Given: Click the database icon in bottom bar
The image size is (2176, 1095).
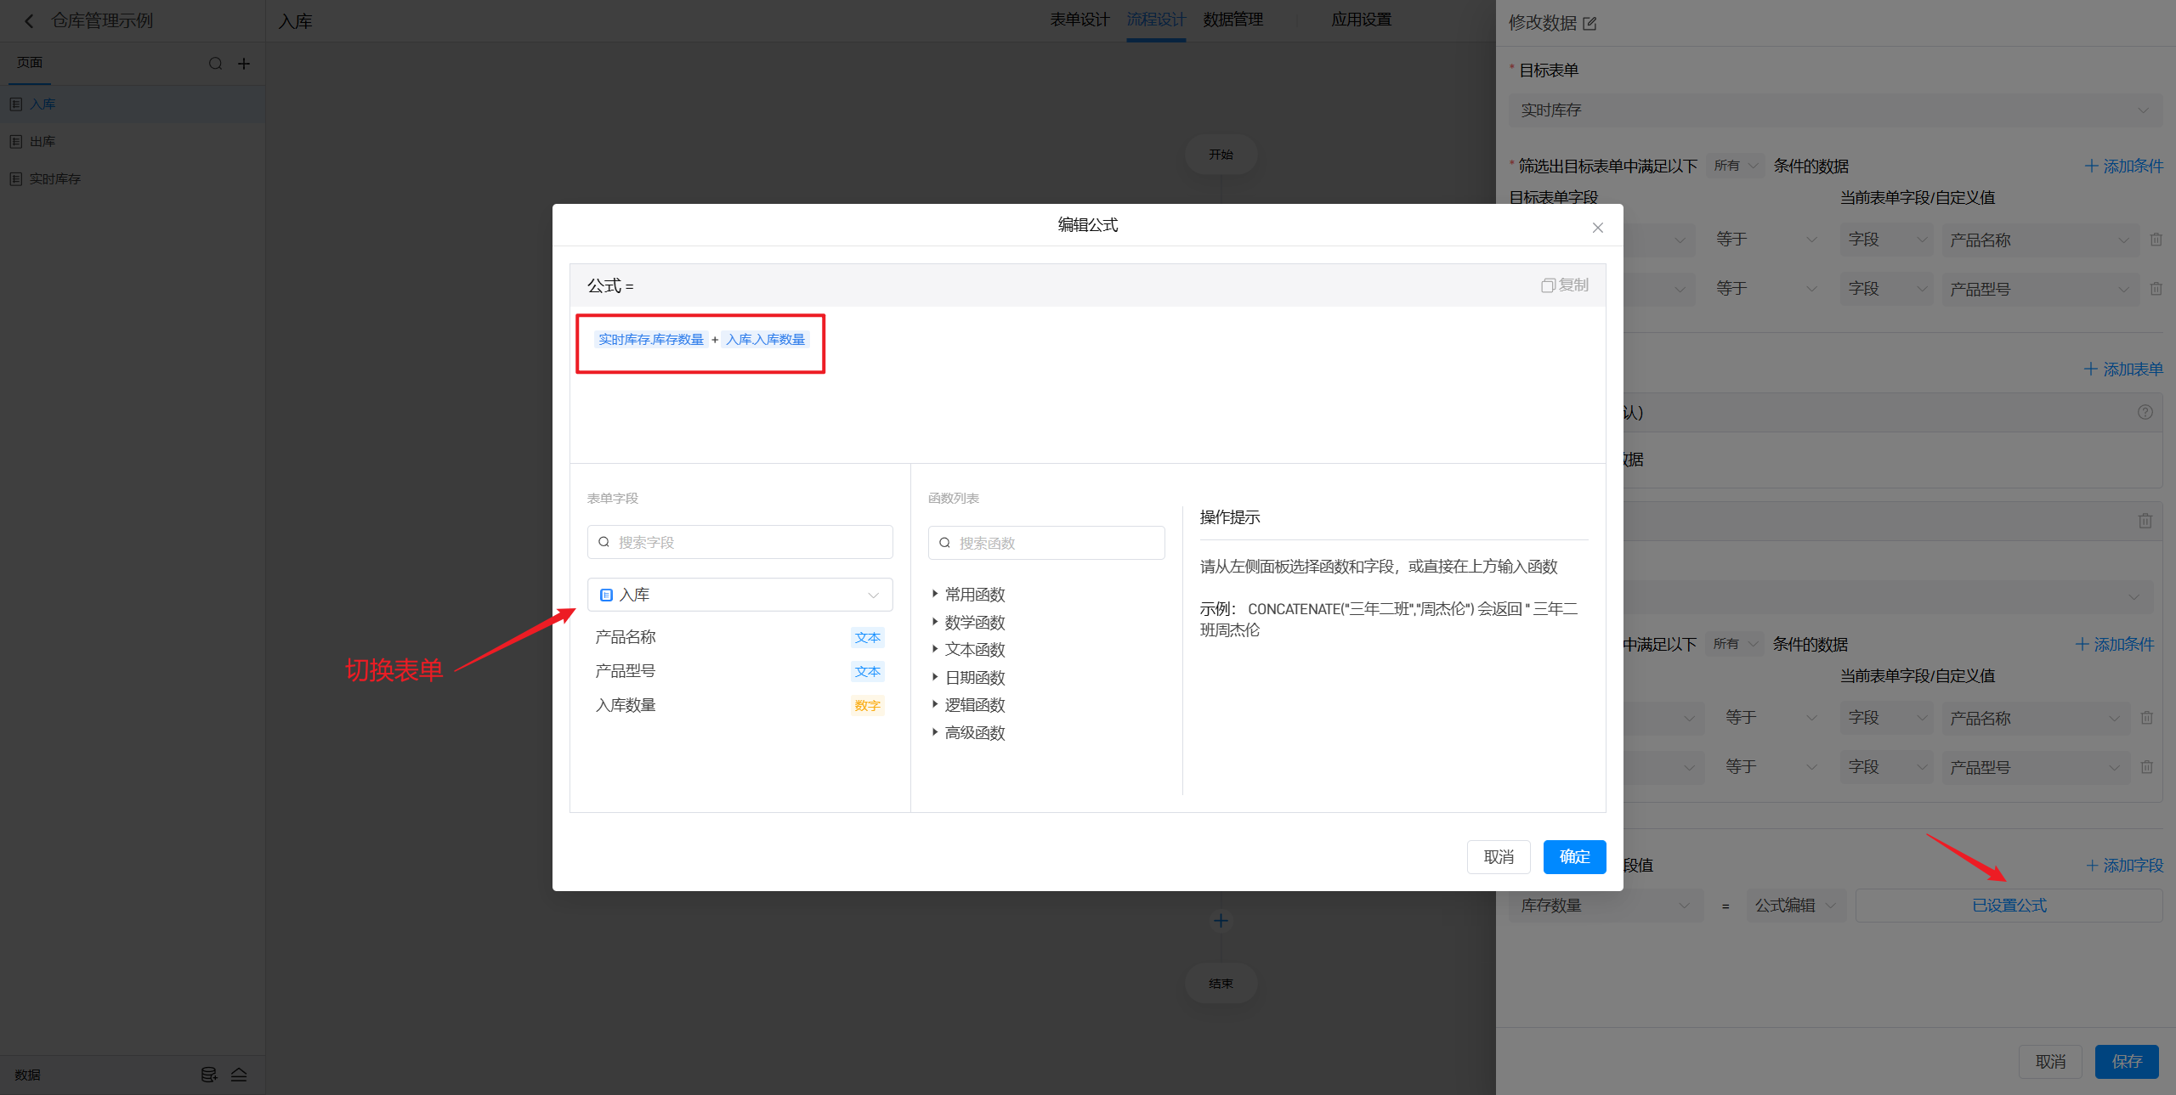Looking at the screenshot, I should [x=208, y=1075].
